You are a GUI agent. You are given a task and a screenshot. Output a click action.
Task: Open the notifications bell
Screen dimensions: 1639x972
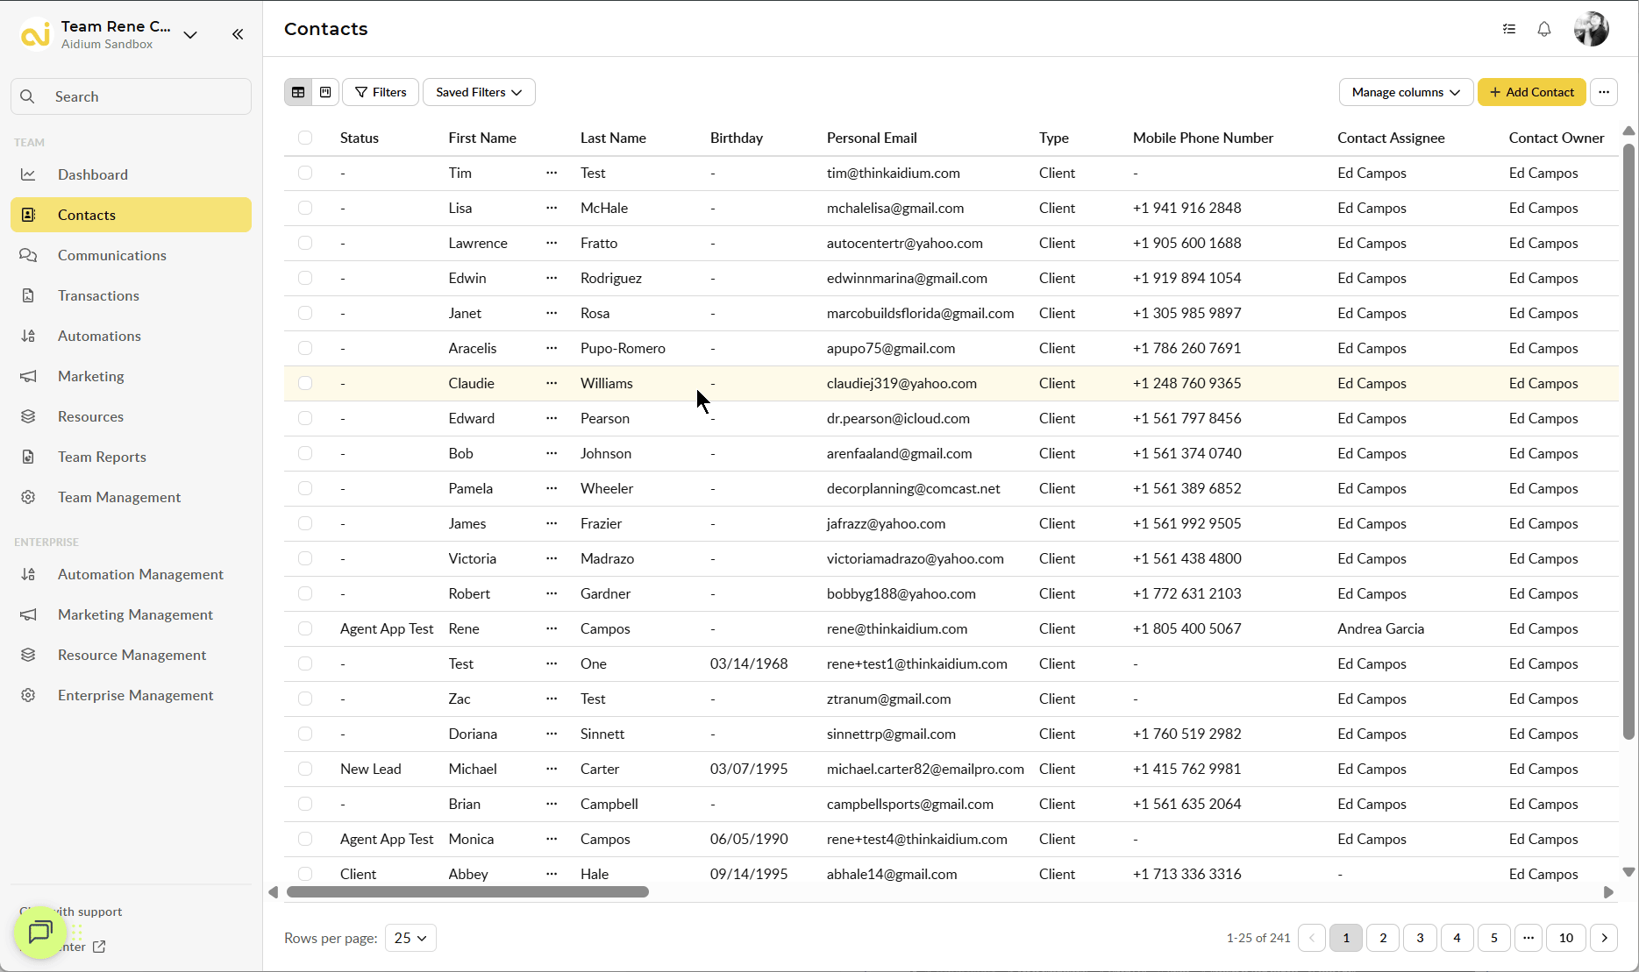[x=1543, y=29]
